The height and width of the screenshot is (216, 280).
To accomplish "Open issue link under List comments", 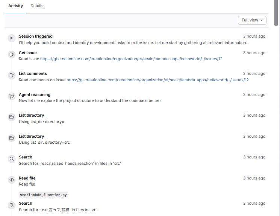I will (157, 80).
